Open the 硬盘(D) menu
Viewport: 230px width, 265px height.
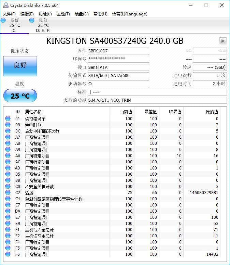pyautogui.click(x=82, y=14)
